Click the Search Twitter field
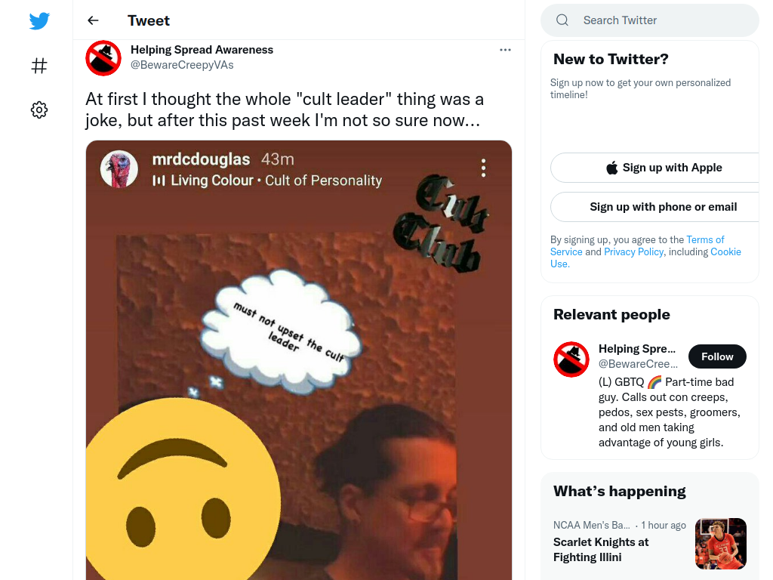This screenshot has width=773, height=580. 650,20
